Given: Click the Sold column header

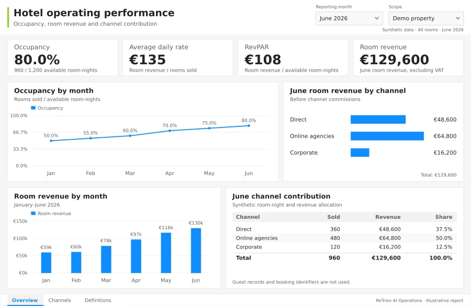Looking at the screenshot, I should (x=333, y=217).
